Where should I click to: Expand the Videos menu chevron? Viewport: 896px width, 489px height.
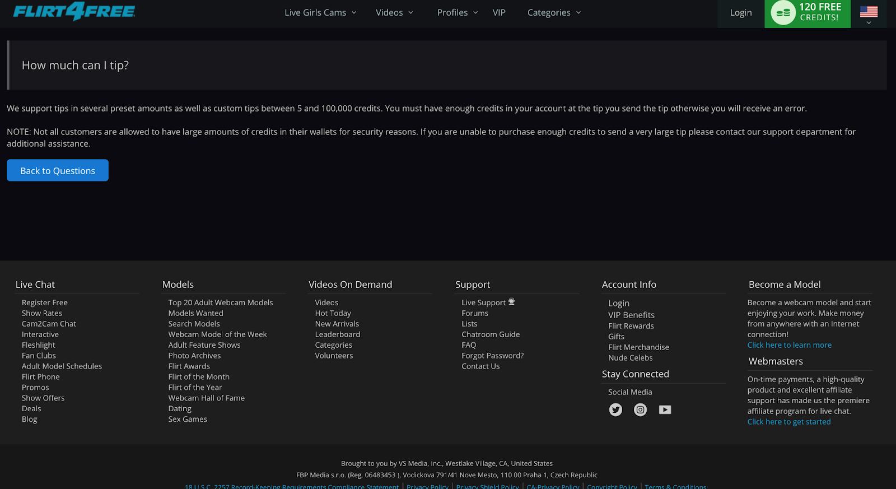tap(410, 13)
